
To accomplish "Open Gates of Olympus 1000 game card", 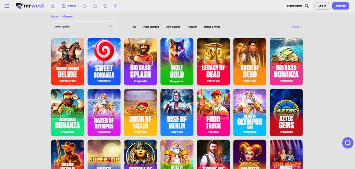I will click(250, 112).
